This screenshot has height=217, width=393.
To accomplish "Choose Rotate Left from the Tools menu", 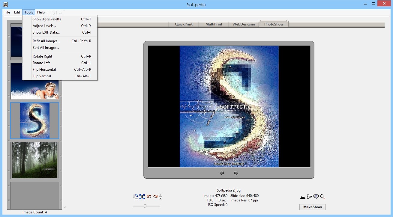I will (60, 63).
